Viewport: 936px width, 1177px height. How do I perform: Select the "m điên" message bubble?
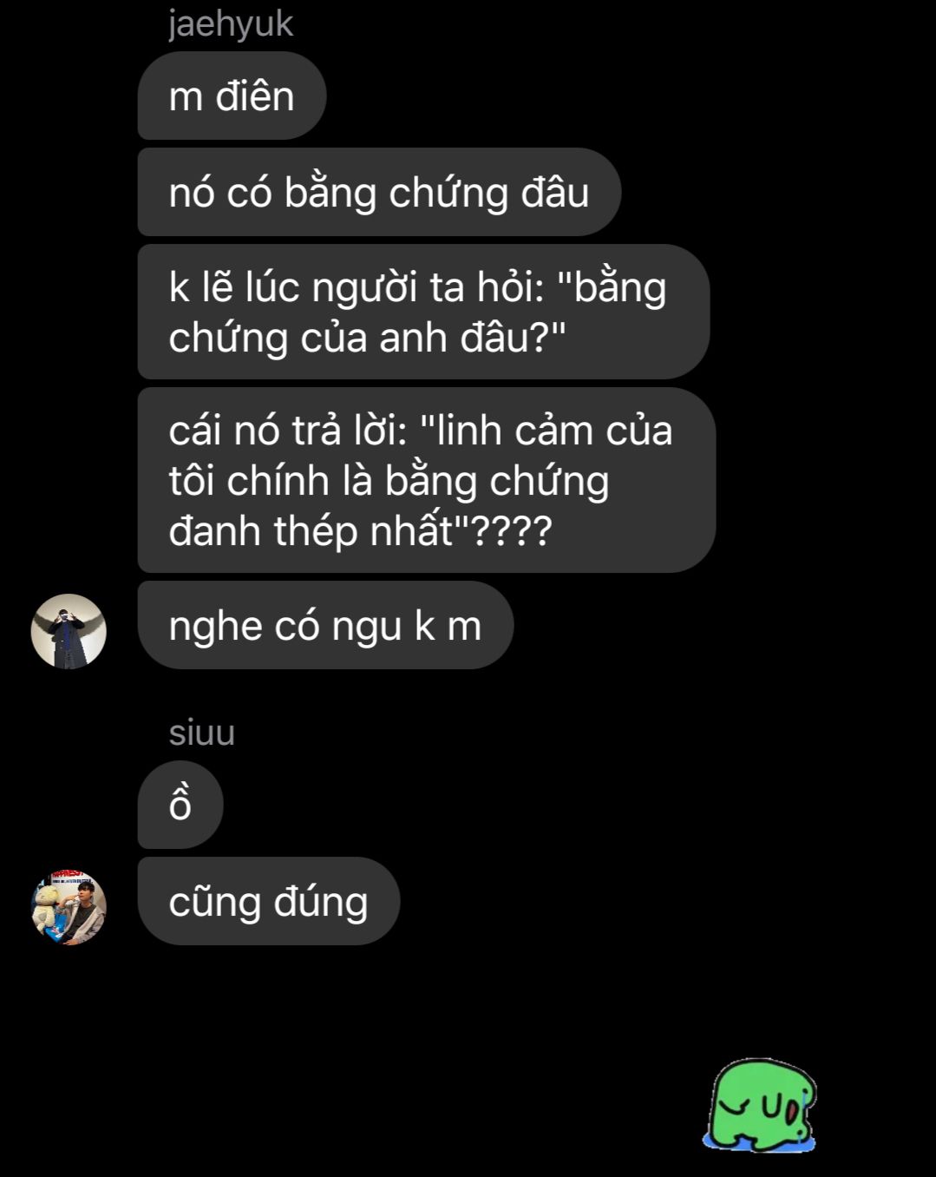coord(232,95)
